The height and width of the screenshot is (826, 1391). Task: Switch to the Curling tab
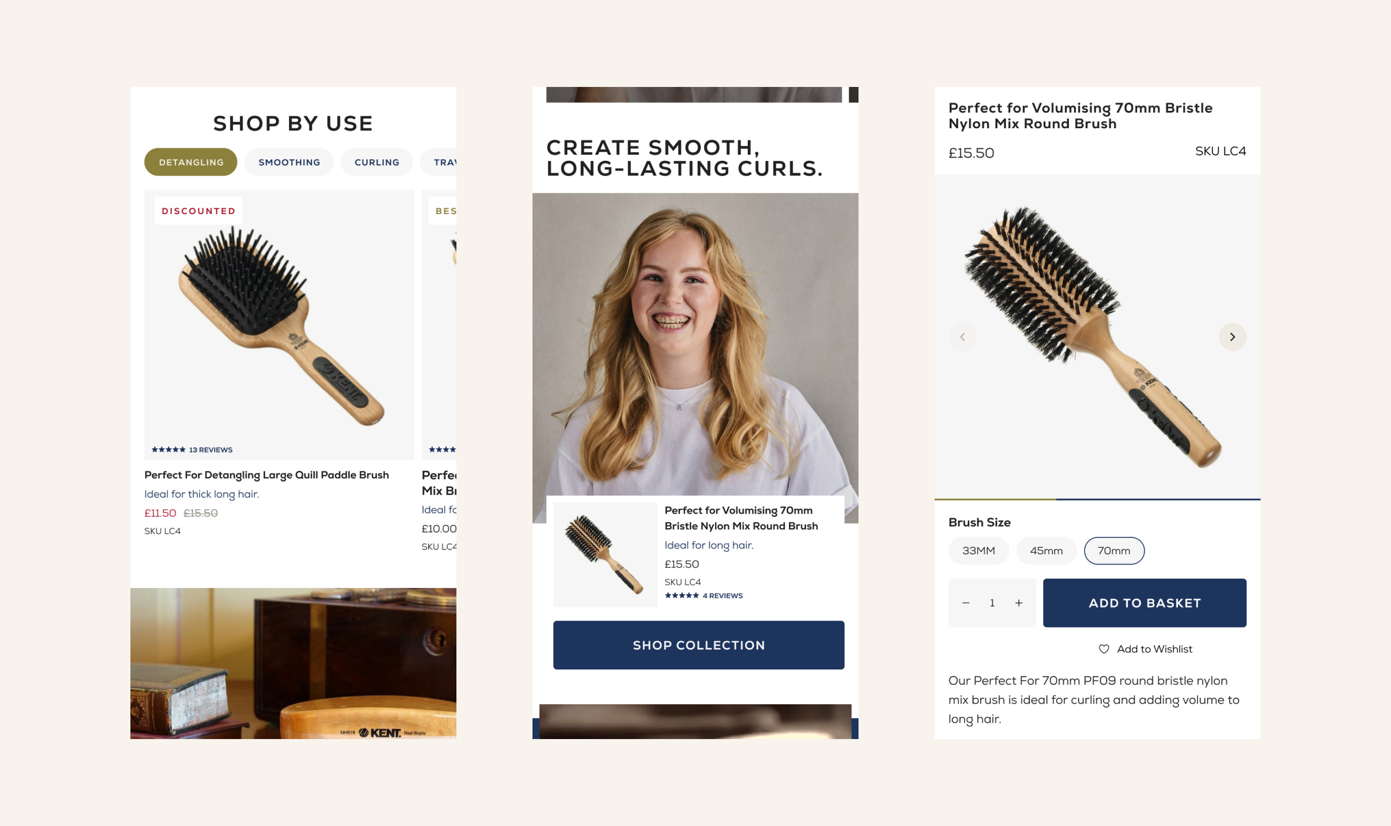pos(377,162)
